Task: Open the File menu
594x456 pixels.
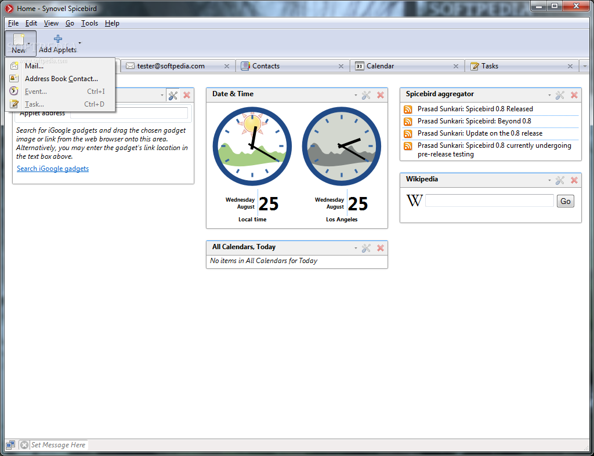Action: coord(13,23)
